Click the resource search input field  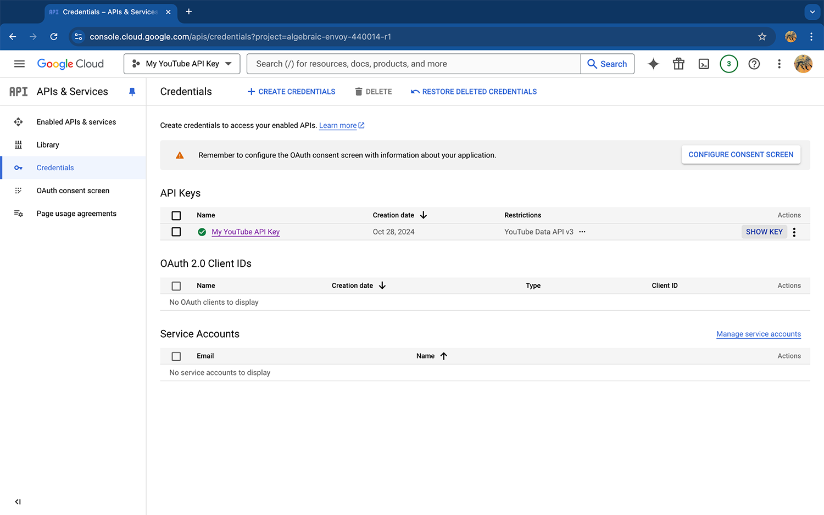click(x=414, y=64)
